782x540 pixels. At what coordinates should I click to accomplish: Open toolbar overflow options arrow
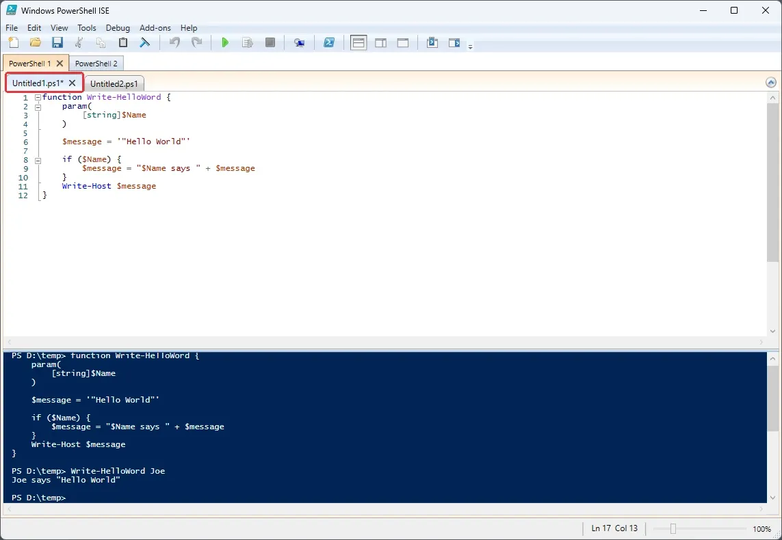pyautogui.click(x=470, y=46)
